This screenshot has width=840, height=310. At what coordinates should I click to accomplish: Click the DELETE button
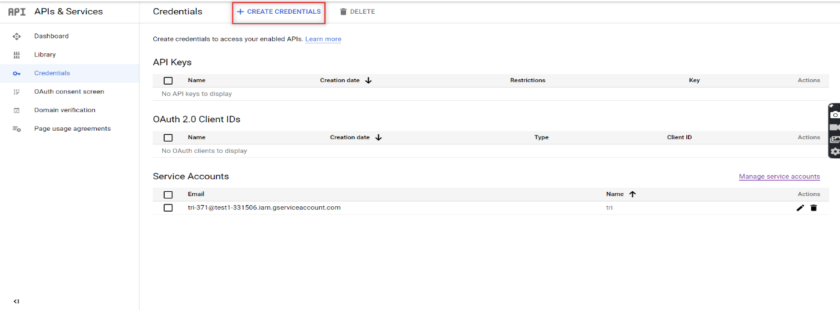click(358, 11)
